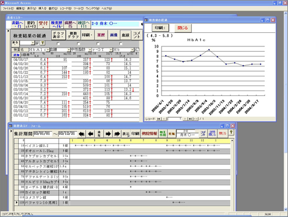Click the red 閉じる button in the medication form
The width and height of the screenshot is (288, 217).
tap(223, 133)
